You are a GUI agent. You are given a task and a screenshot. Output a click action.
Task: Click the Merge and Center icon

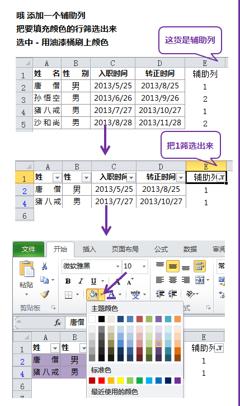point(200,280)
